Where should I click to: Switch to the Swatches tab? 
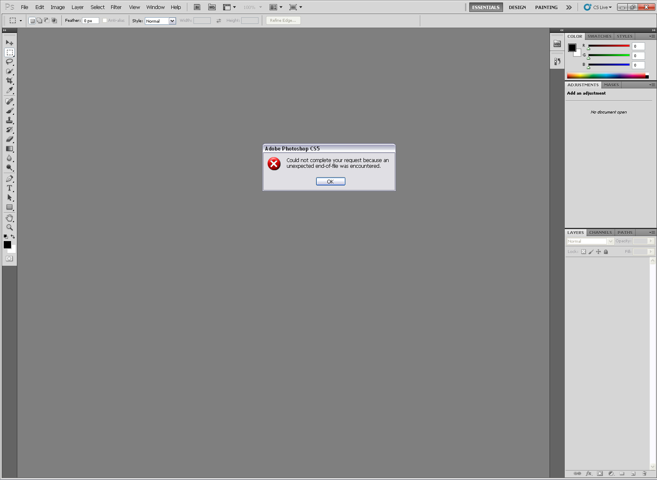599,36
